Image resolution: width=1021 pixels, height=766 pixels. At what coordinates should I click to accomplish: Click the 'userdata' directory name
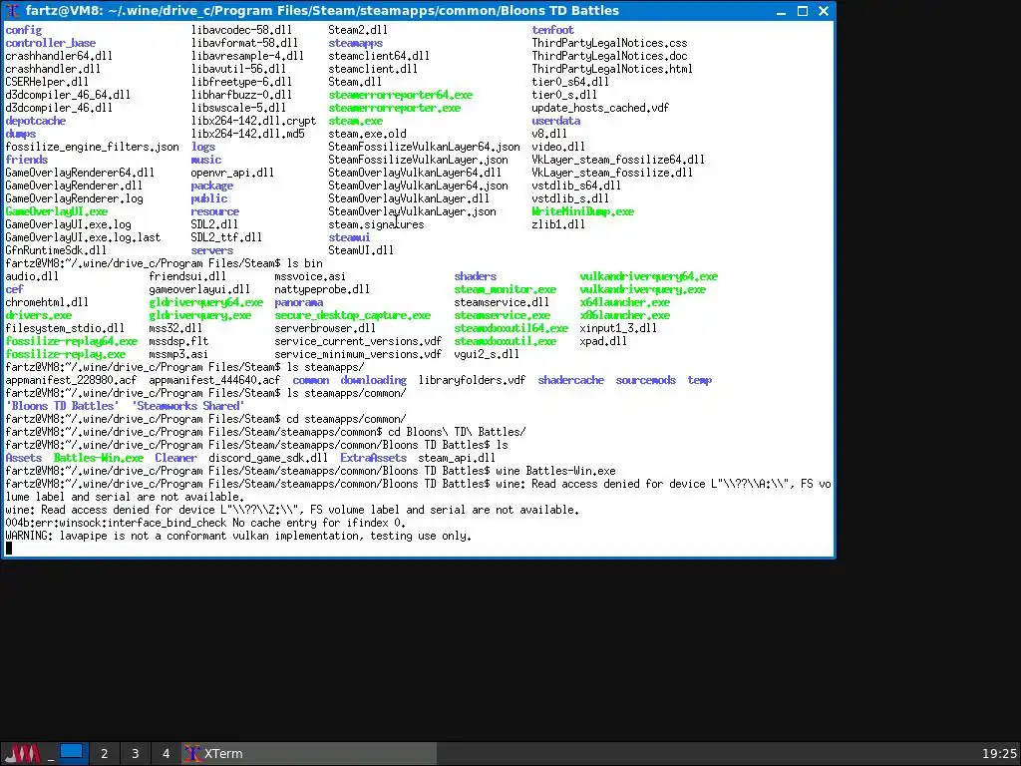pos(556,121)
